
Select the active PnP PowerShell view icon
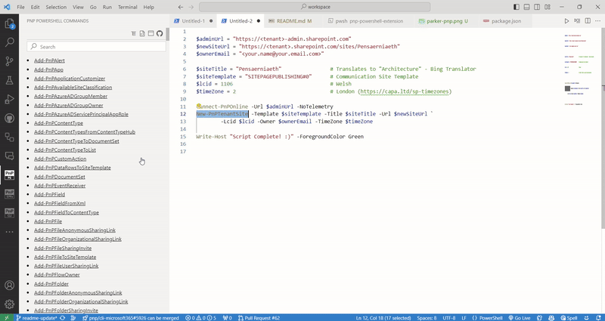(x=9, y=175)
